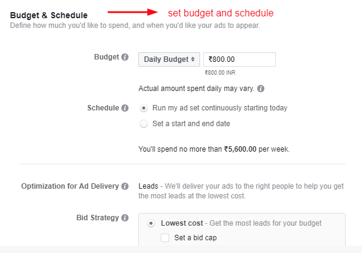Choose 'Set a start and end date' option
The height and width of the screenshot is (253, 362).
[144, 124]
